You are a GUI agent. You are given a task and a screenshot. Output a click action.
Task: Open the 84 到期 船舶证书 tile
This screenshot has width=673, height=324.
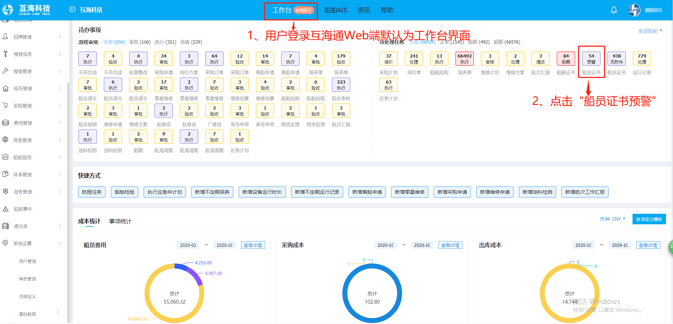(x=566, y=59)
